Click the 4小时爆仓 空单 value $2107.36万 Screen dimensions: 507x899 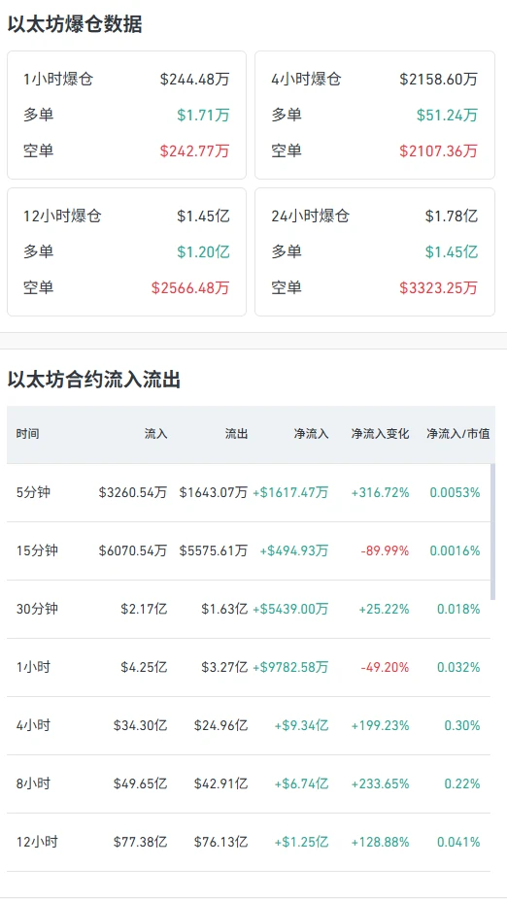tap(438, 150)
